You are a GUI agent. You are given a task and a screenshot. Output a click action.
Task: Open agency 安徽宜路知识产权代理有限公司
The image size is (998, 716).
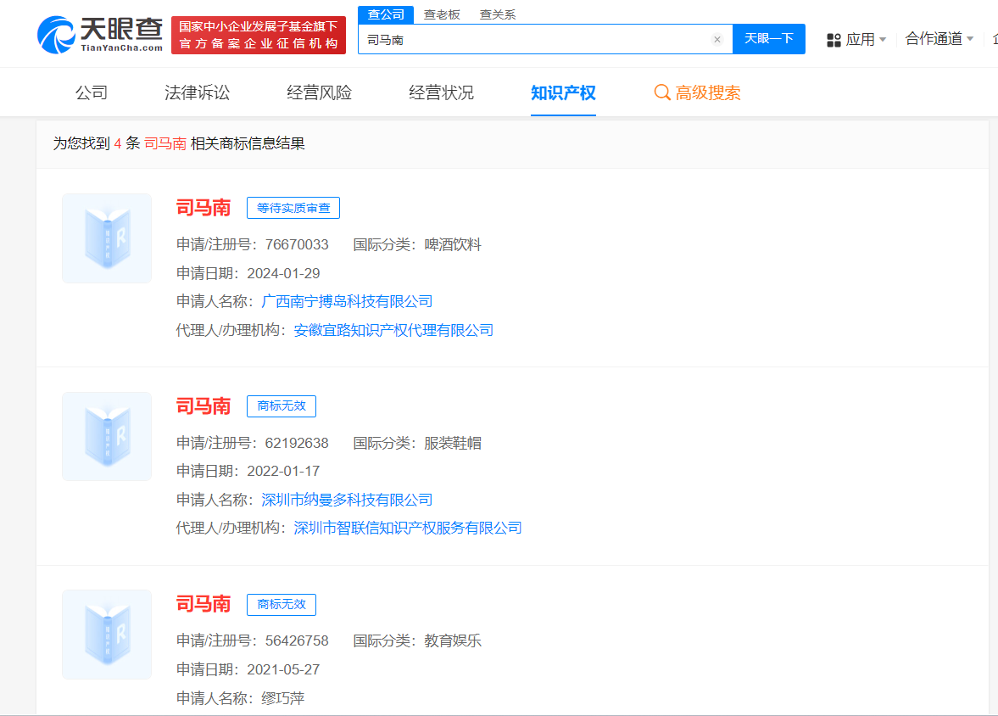[393, 330]
